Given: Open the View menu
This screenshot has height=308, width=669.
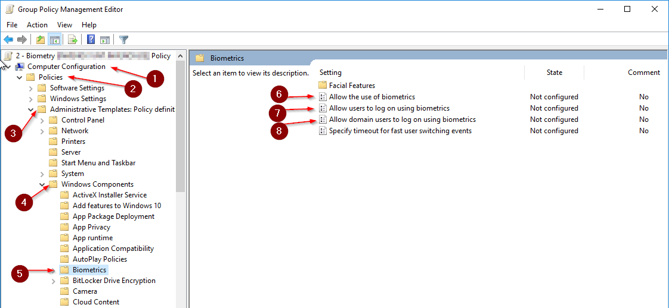Looking at the screenshot, I should [x=64, y=24].
